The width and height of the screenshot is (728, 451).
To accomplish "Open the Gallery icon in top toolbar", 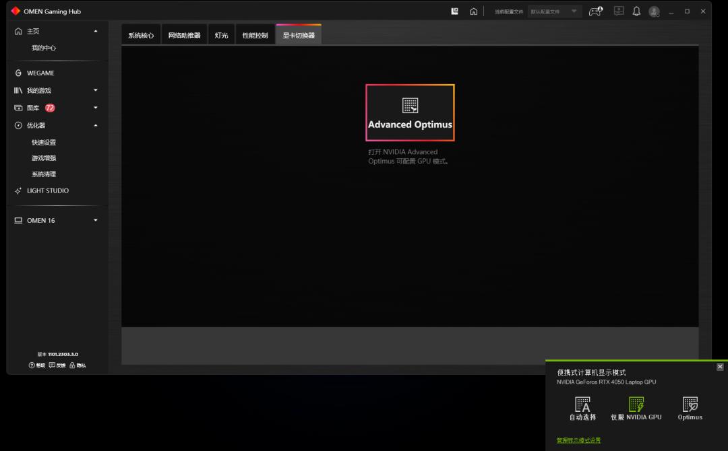I will [454, 11].
